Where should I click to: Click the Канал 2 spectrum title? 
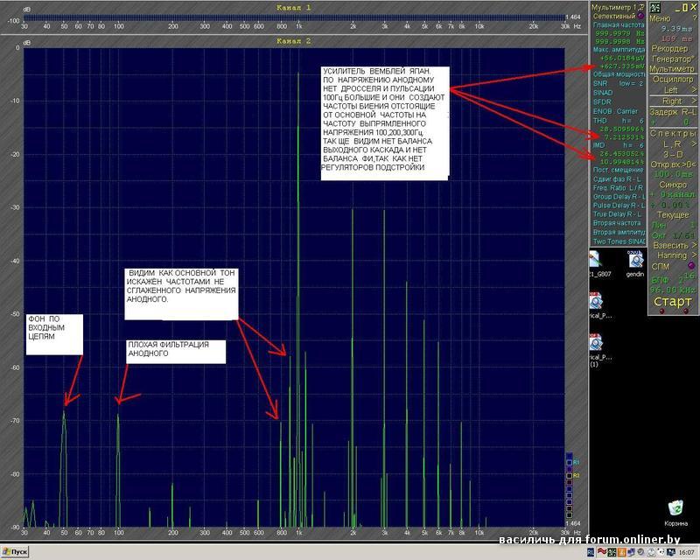click(293, 41)
